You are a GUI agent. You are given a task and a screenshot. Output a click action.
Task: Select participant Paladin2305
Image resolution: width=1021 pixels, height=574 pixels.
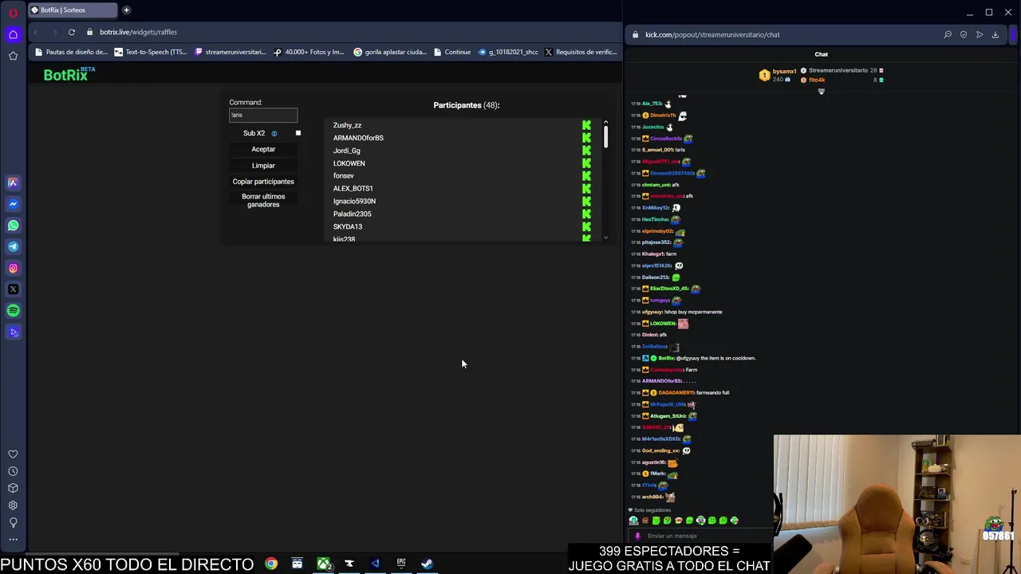pos(352,214)
